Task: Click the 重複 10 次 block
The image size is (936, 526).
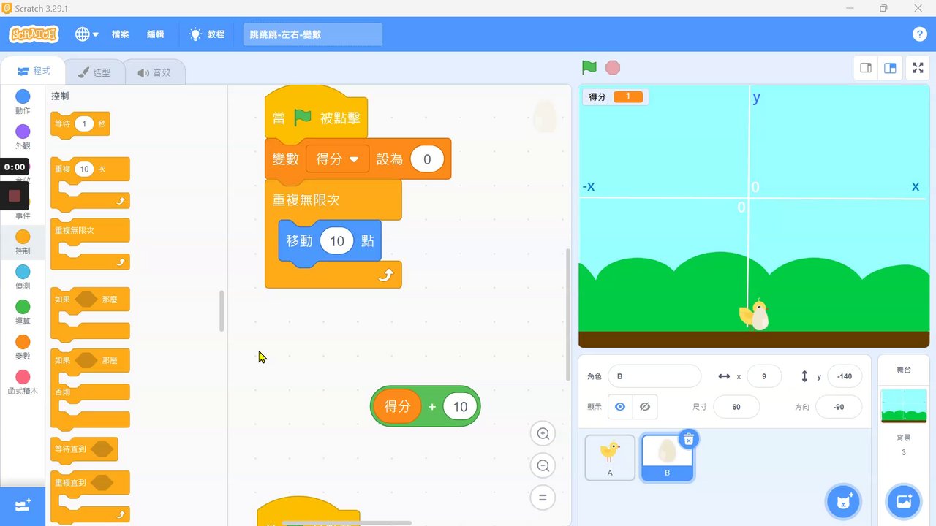Action: click(90, 183)
